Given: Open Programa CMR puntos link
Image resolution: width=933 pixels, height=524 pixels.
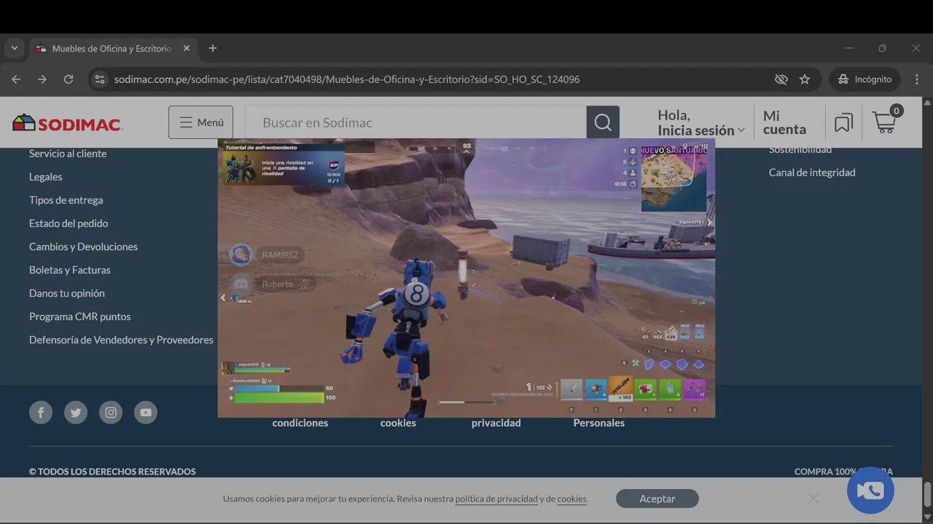Looking at the screenshot, I should pyautogui.click(x=80, y=317).
